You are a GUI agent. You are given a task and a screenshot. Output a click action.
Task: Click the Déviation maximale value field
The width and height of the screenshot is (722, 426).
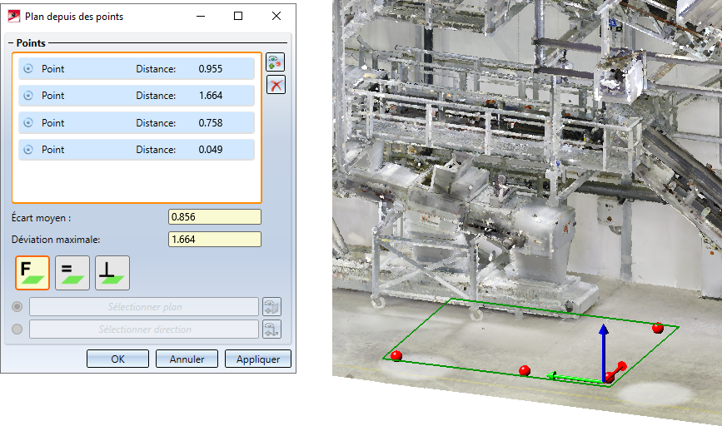(214, 240)
